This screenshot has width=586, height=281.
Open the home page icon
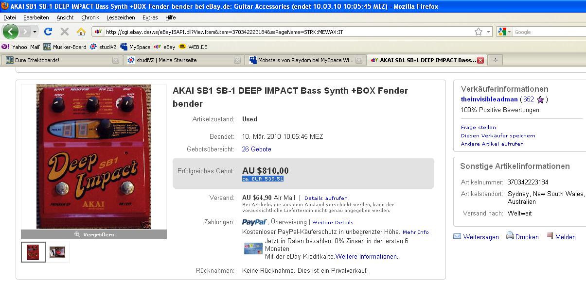[81, 32]
